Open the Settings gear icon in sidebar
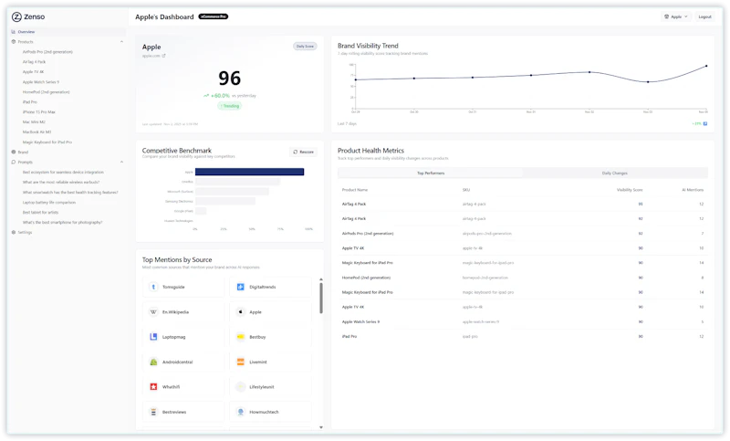The image size is (730, 441). pos(14,232)
